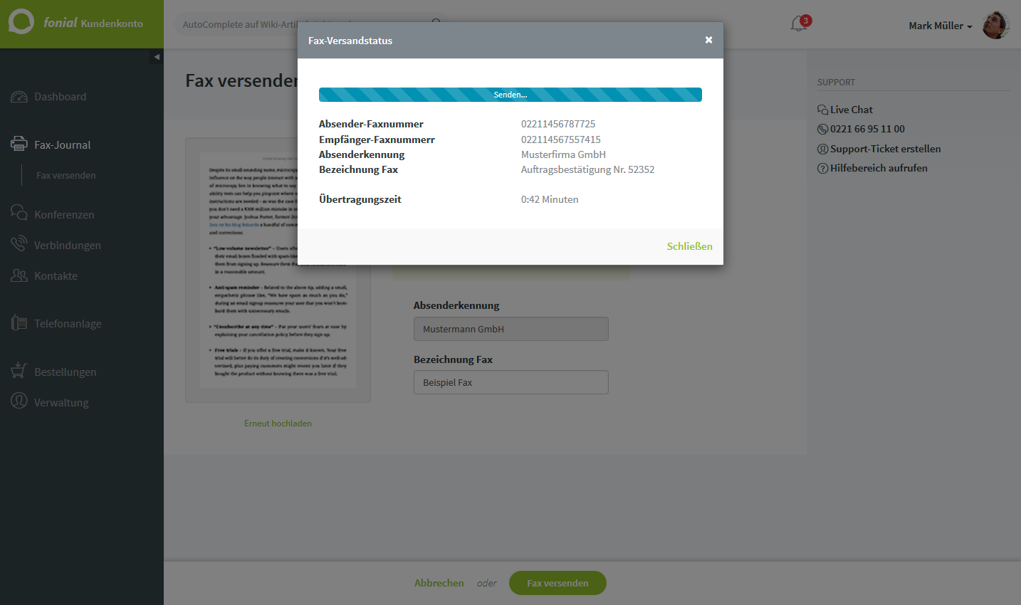This screenshot has width=1021, height=605.
Task: Collapse the sidebar with the arrow toggle
Action: coord(157,57)
